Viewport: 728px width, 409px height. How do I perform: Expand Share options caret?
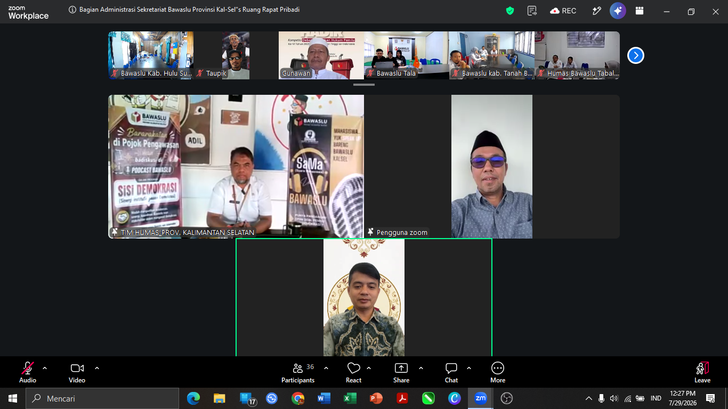click(421, 368)
